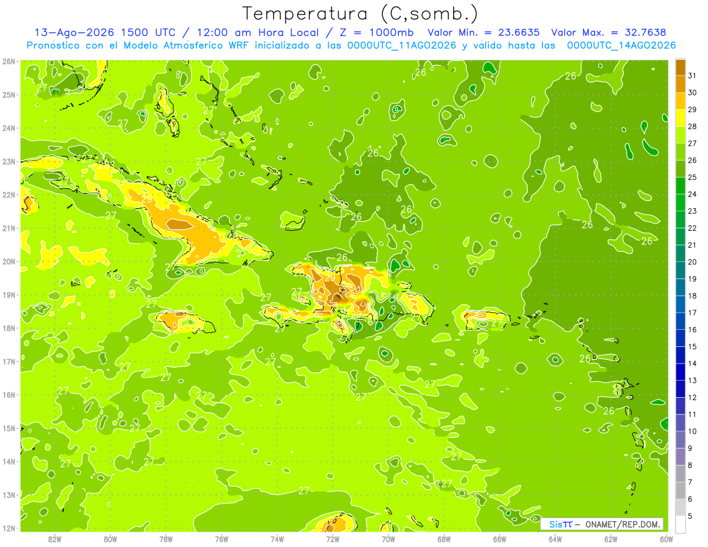Click the 80W longitude axis label
The height and width of the screenshot is (547, 708).
click(110, 538)
